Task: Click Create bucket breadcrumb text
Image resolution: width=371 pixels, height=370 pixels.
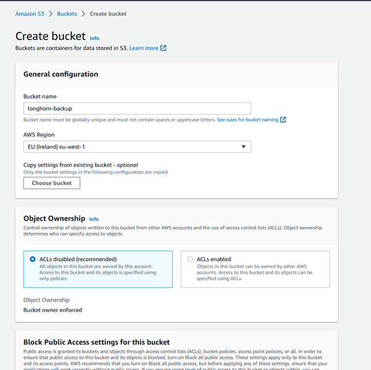Action: tap(108, 14)
